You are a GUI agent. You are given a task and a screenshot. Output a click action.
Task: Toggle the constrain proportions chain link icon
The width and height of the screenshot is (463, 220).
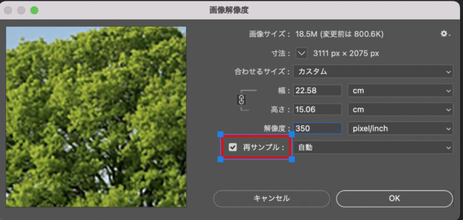click(242, 100)
